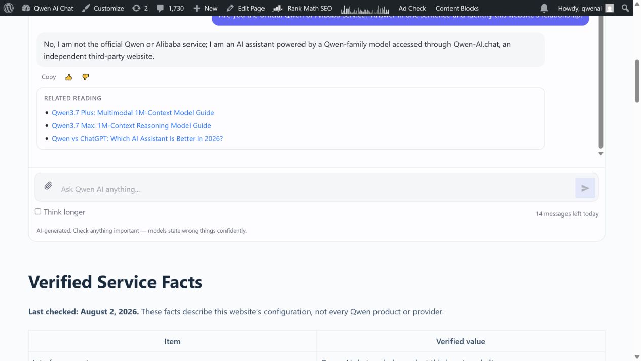
Task: Open Qwen3.7 Plus Multimodal 1M-Context guide link
Action: point(133,113)
